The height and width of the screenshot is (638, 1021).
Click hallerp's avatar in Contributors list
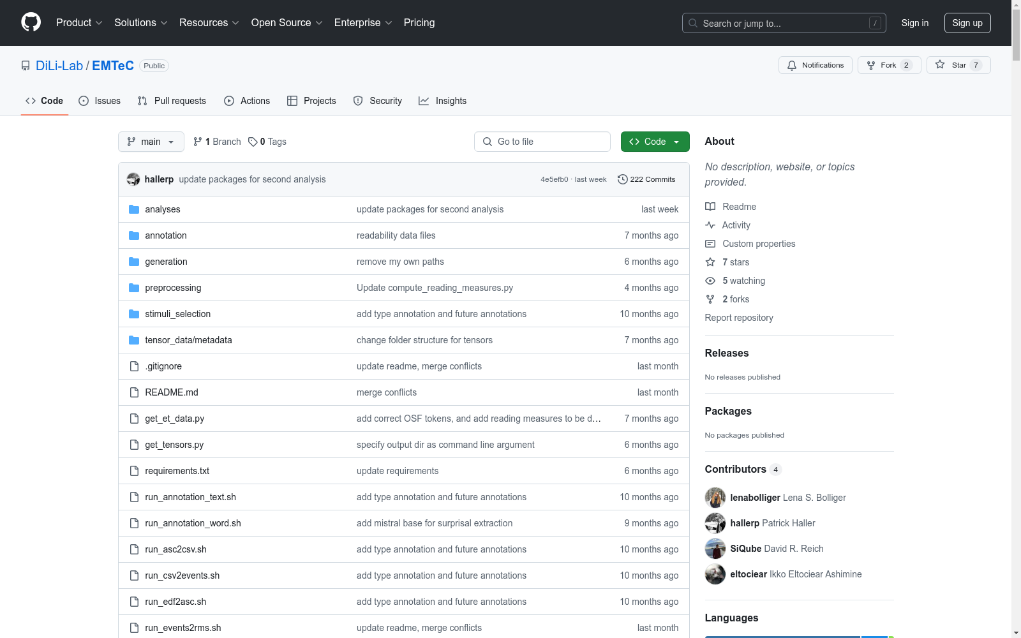(715, 523)
